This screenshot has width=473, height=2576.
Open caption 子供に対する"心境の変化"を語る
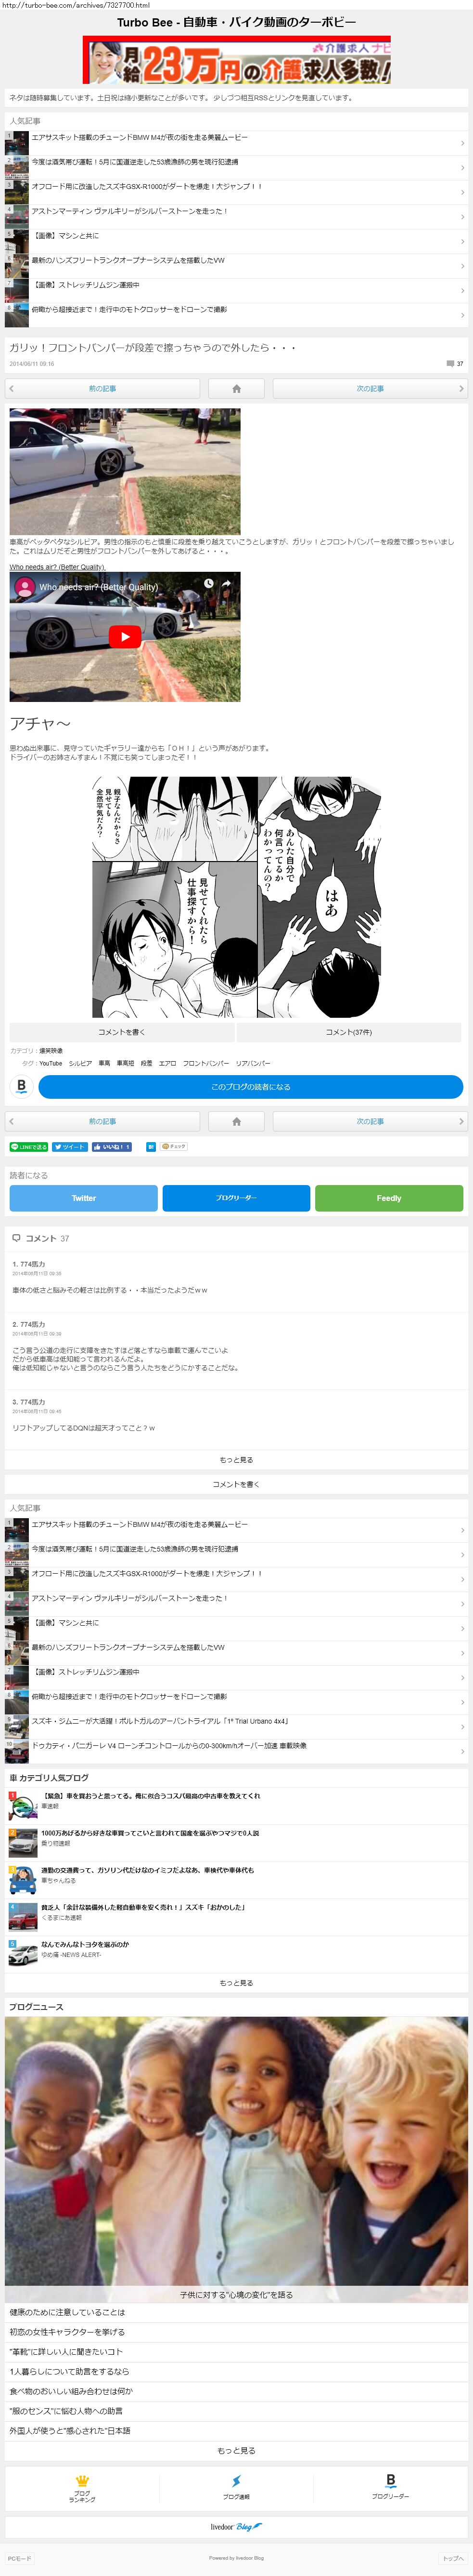pyautogui.click(x=237, y=2295)
